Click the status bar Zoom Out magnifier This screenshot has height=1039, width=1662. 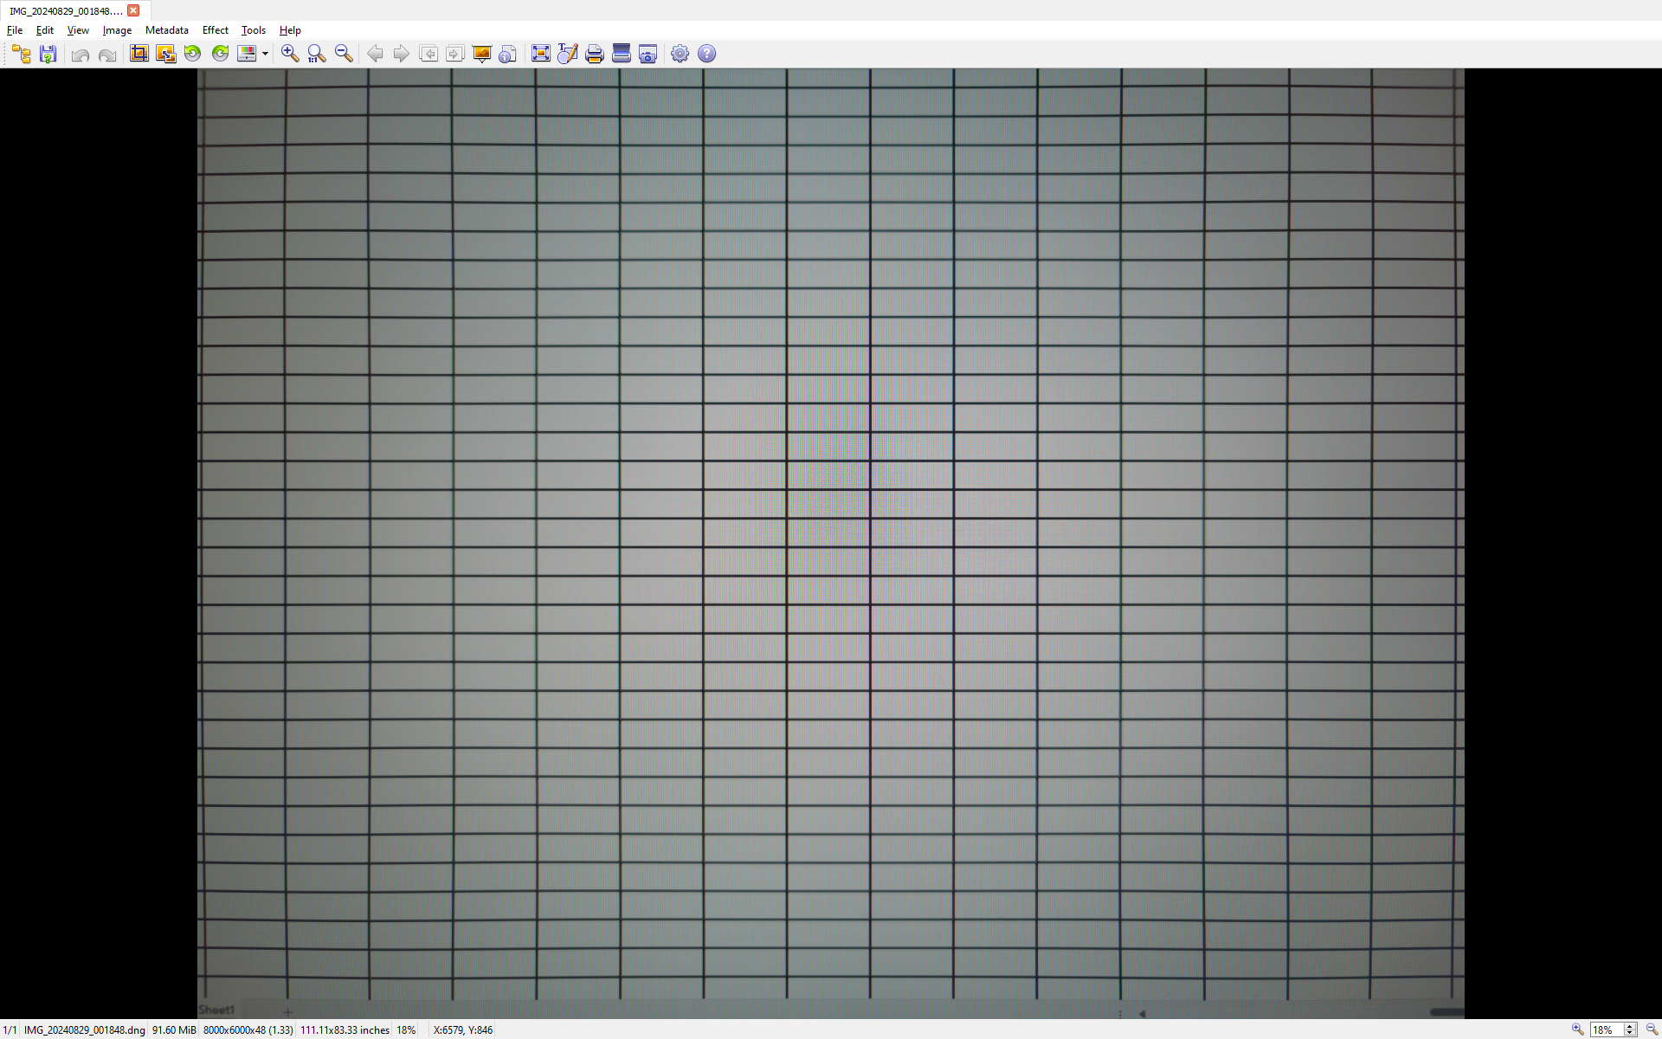click(x=1652, y=1029)
